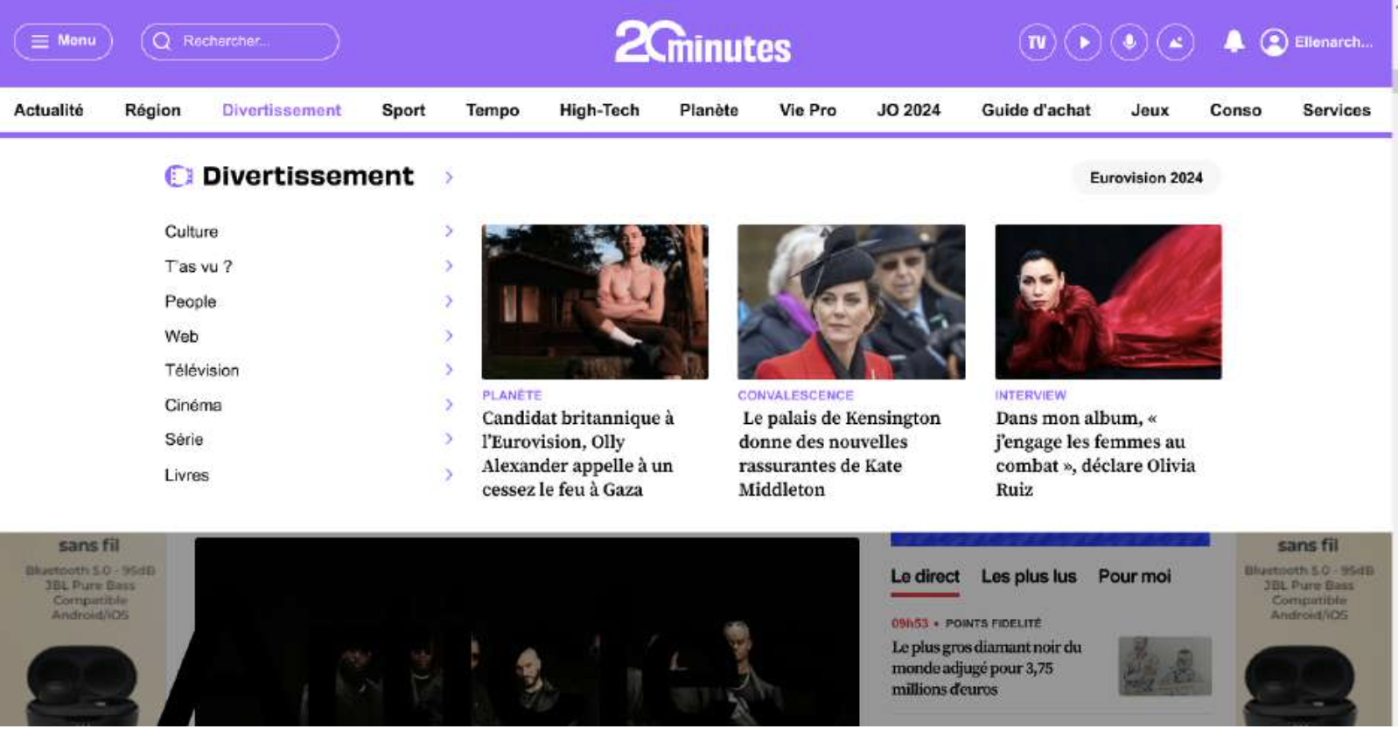Open the Olly Alexander article photo
The image size is (1398, 729).
595,302
